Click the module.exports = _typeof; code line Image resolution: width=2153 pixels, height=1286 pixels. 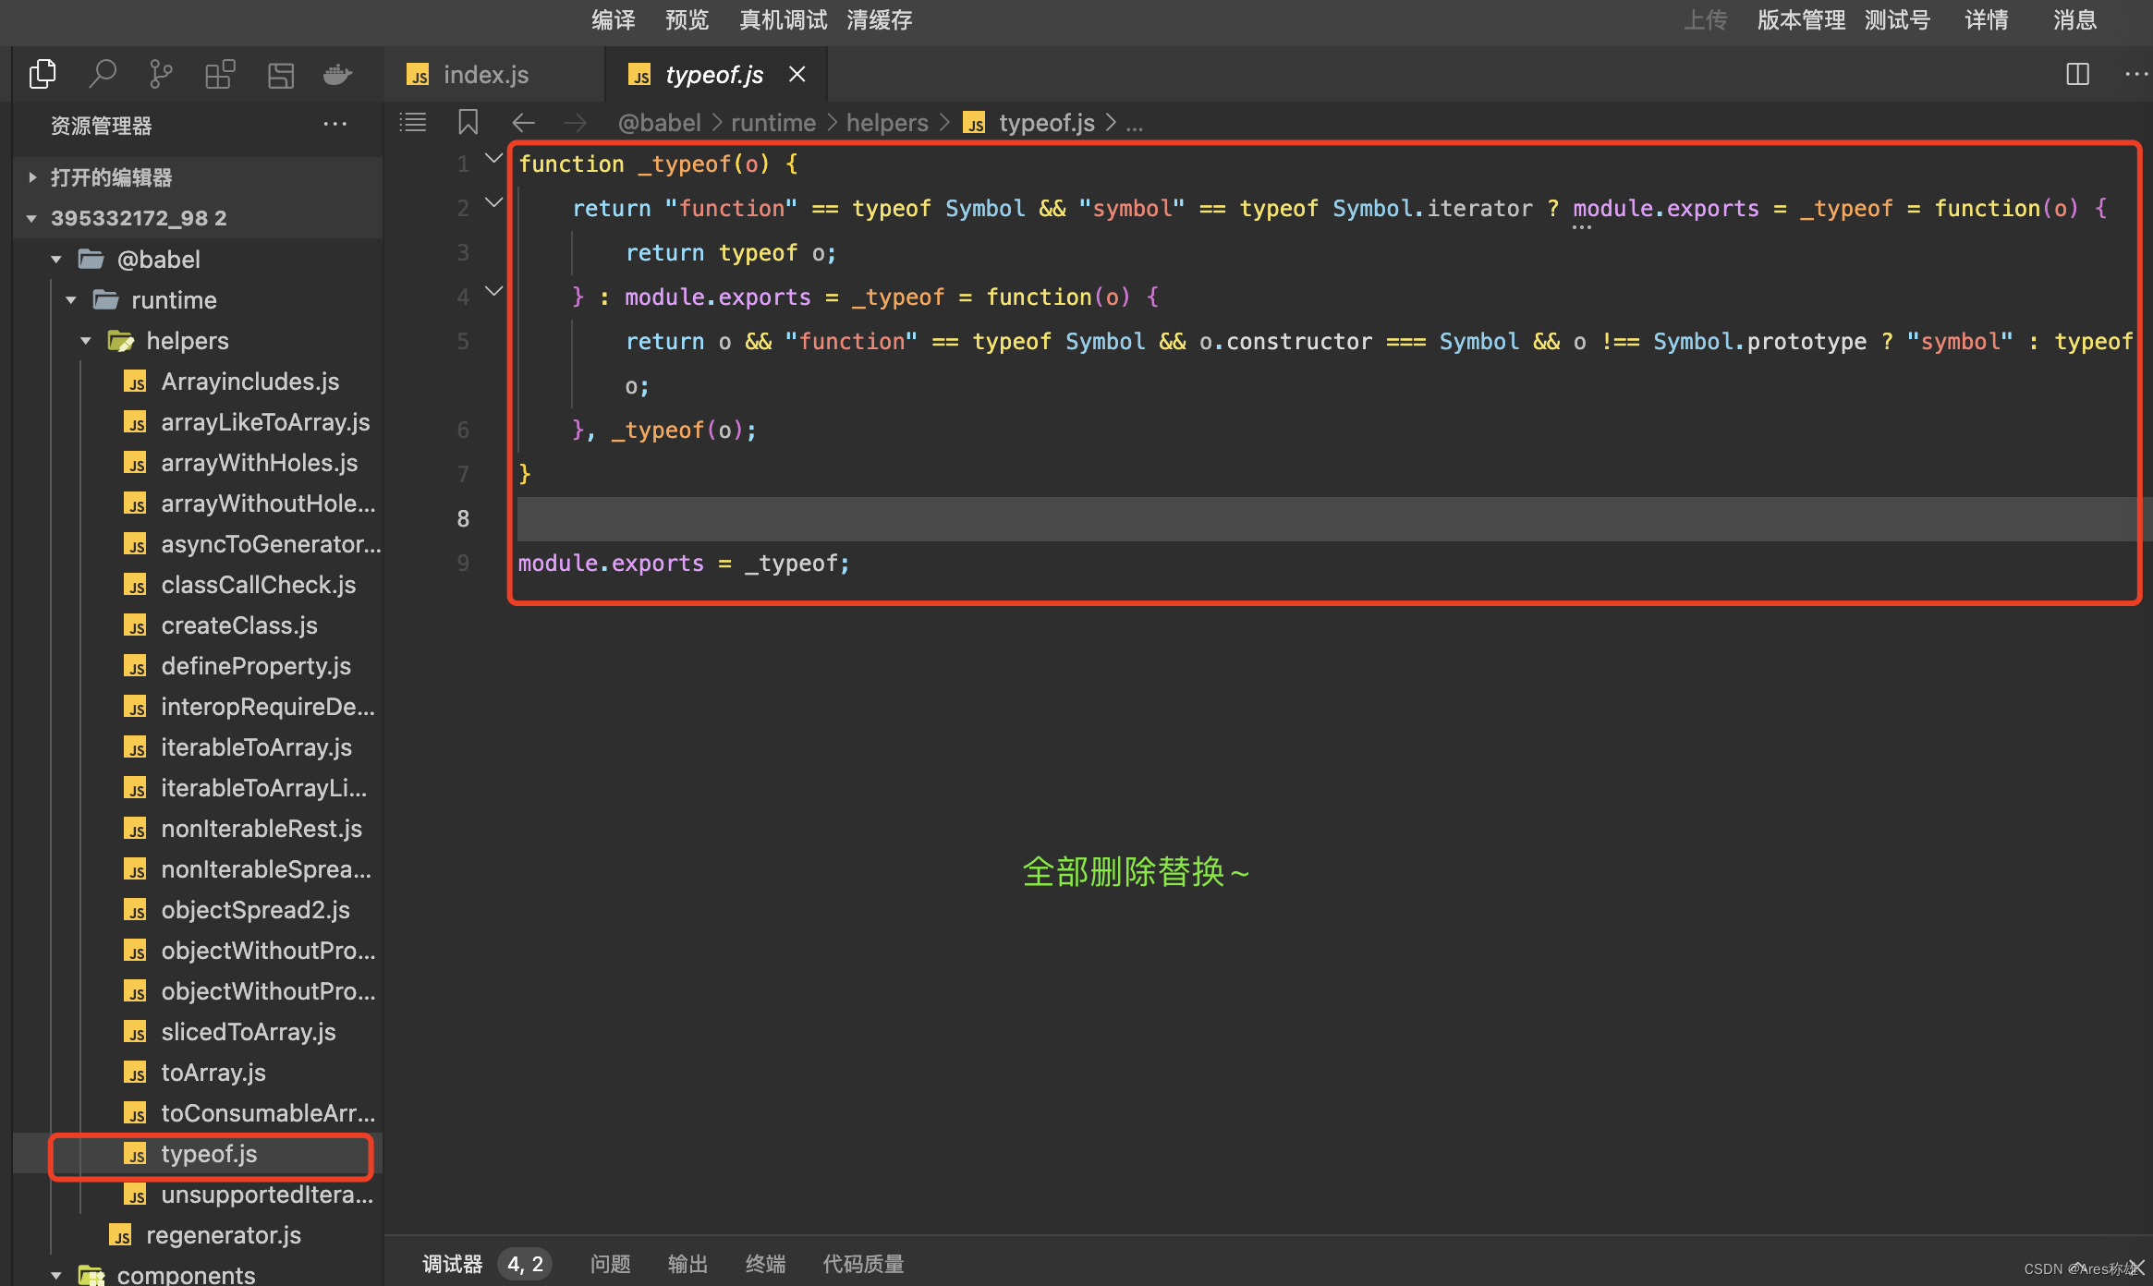684,563
